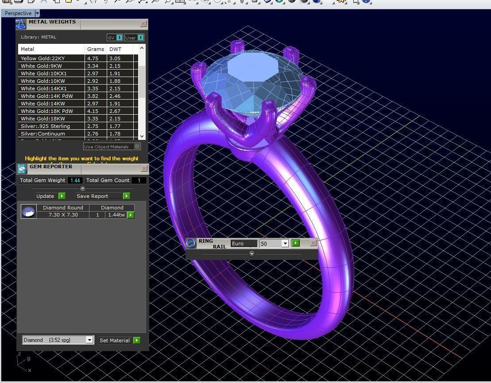
Task: Enable Use Object Materials option
Action: 112,147
